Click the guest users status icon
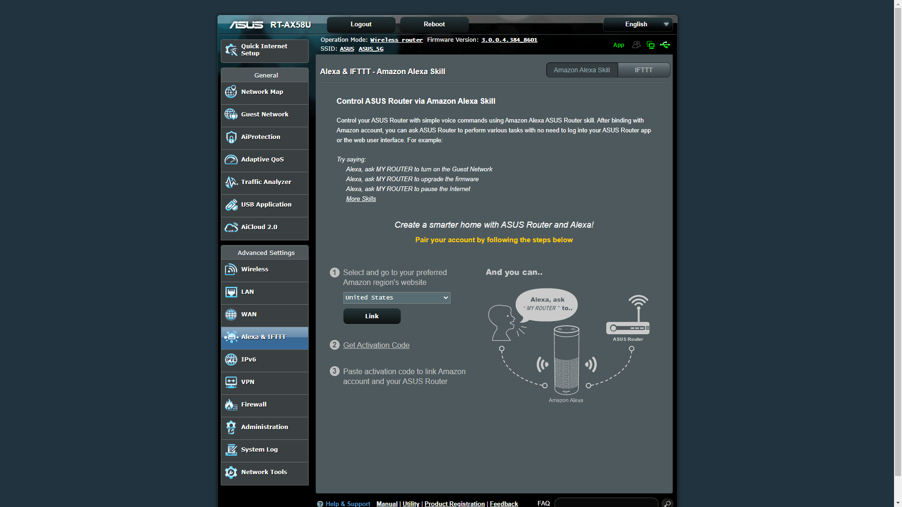Viewport: 902px width, 507px height. click(x=636, y=45)
